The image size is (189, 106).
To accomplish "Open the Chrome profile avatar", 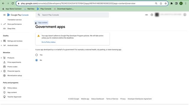I will pos(181,4).
